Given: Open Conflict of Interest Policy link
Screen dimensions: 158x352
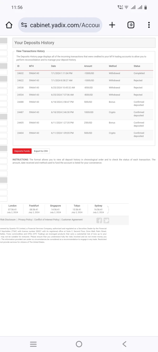Looking at the screenshot, I should tap(47, 220).
